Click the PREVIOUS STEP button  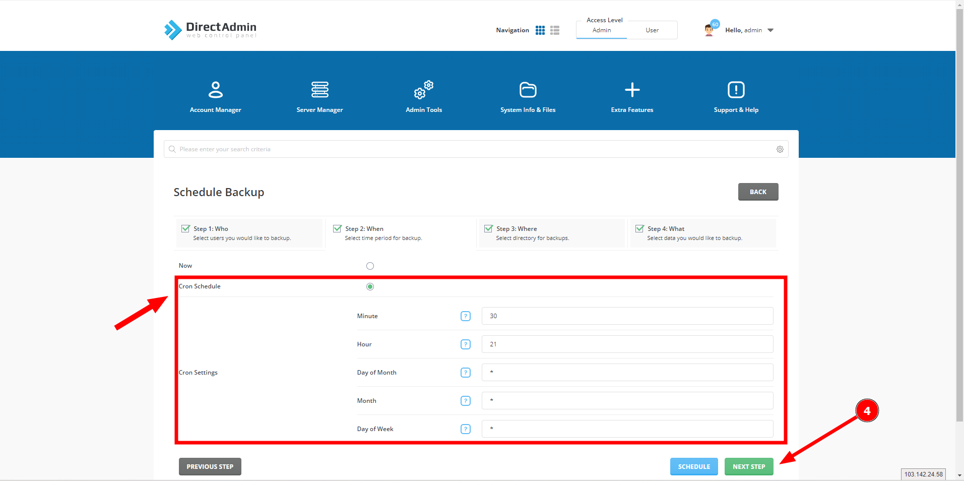[x=210, y=466]
